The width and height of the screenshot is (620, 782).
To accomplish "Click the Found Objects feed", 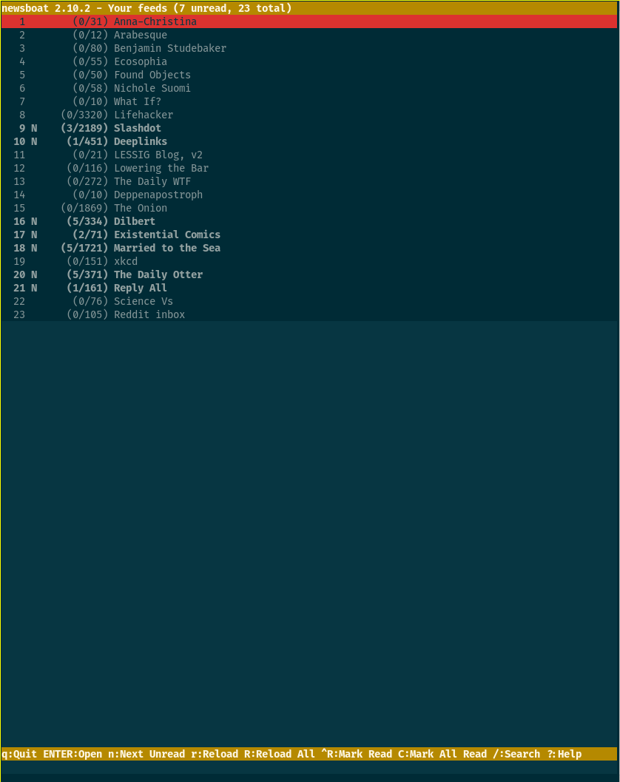I will 309,75.
